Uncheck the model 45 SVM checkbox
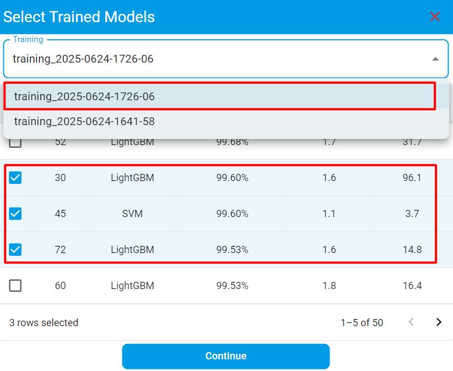 [x=16, y=214]
